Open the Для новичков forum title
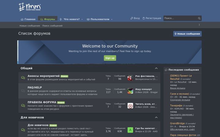220x137 pixels. coord(38,125)
